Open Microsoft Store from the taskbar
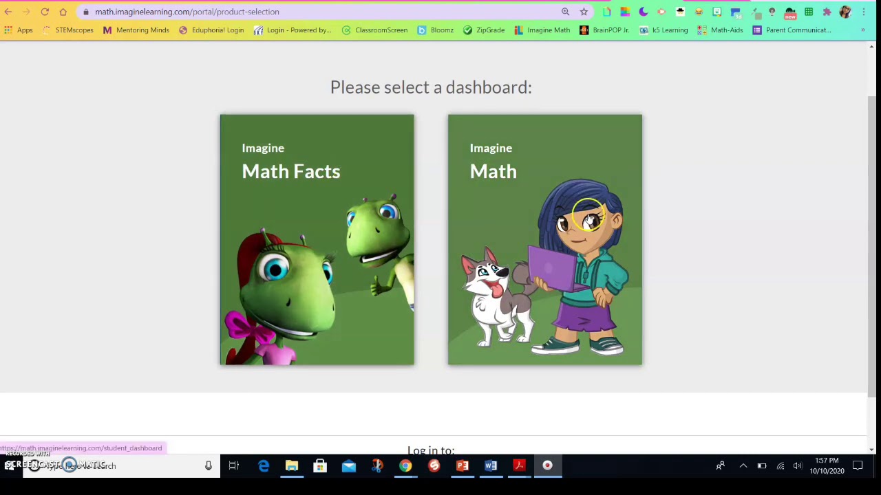Viewport: 881px width, 495px height. (320, 466)
